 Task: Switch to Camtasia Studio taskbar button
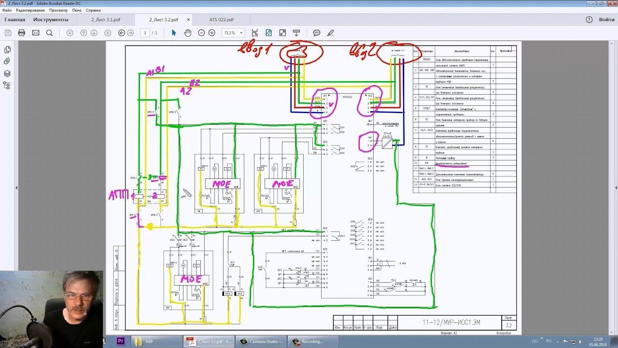click(262, 341)
